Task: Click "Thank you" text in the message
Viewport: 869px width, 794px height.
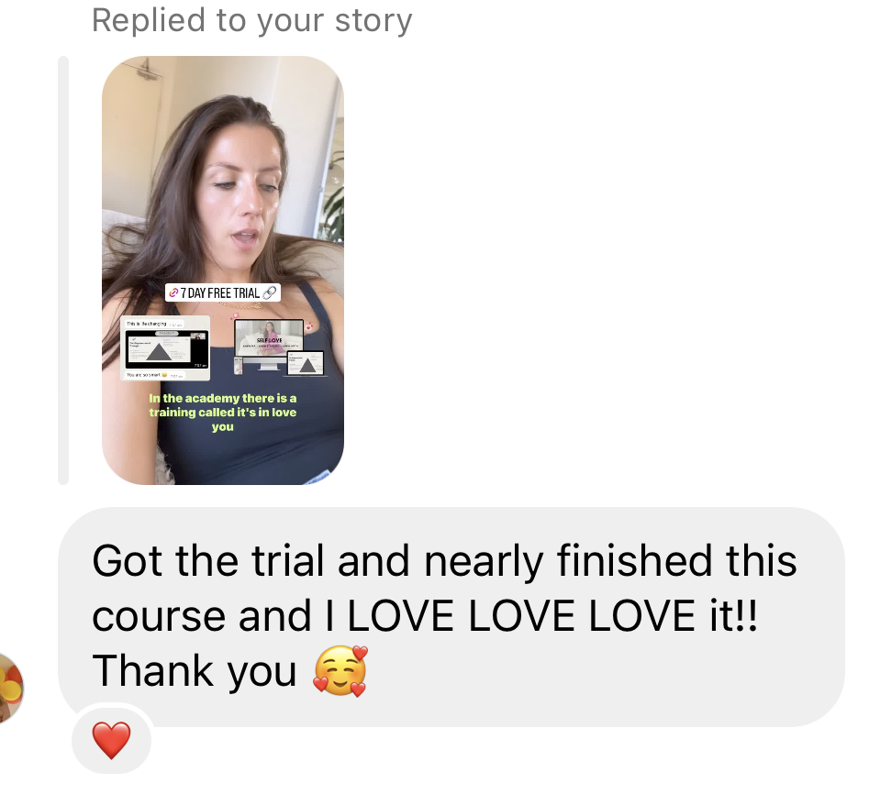Action: click(x=194, y=671)
